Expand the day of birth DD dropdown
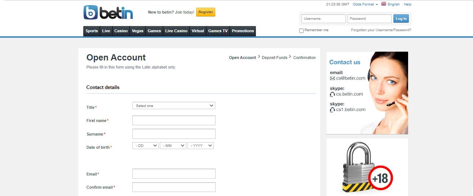This screenshot has height=196, width=473. [x=145, y=145]
